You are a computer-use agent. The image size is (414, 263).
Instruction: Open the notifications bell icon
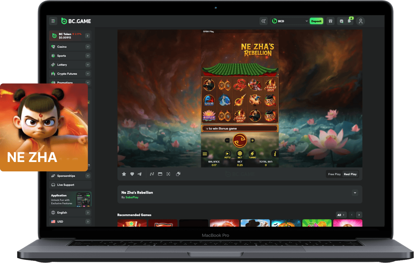click(x=349, y=21)
